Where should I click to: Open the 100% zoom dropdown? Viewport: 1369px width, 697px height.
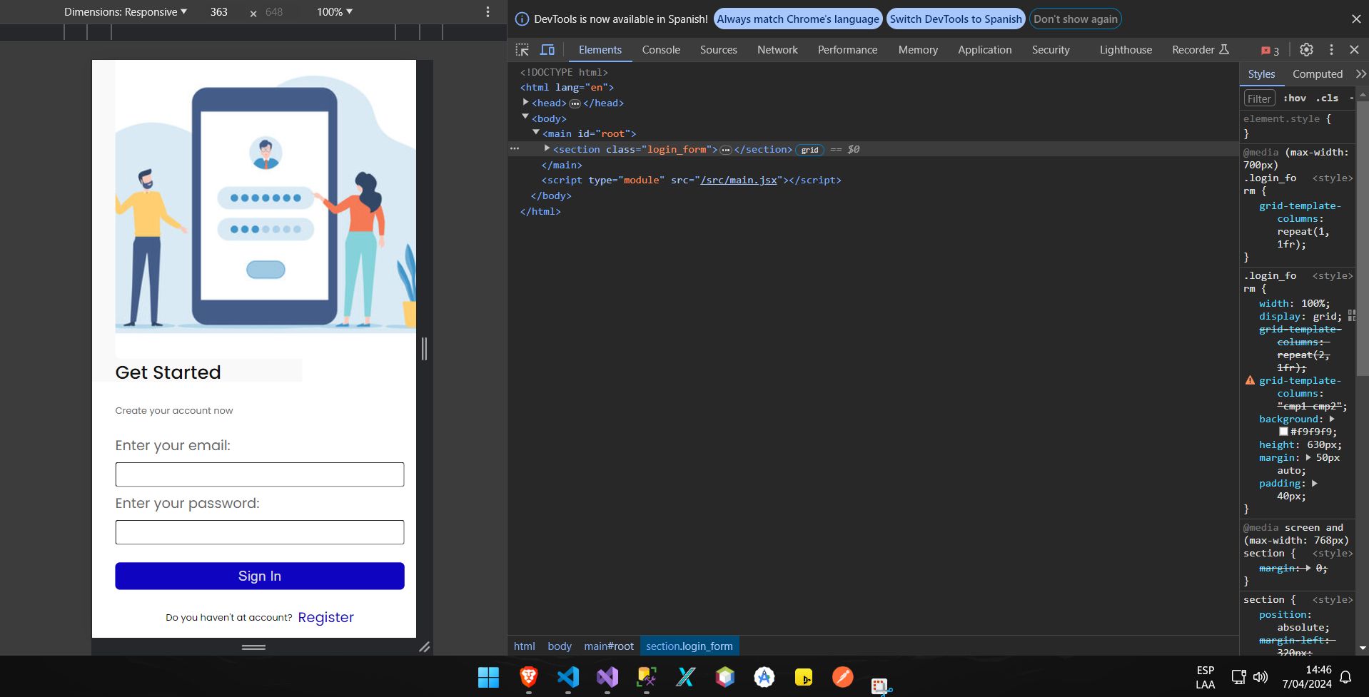pyautogui.click(x=335, y=12)
